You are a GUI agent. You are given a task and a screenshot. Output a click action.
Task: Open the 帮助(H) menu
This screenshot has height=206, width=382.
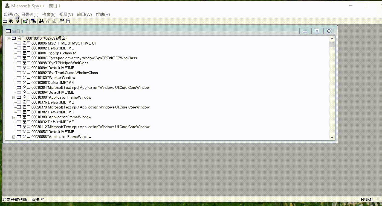(103, 14)
